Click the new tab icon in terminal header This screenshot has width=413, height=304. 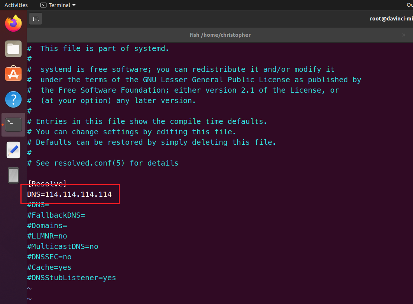36,19
